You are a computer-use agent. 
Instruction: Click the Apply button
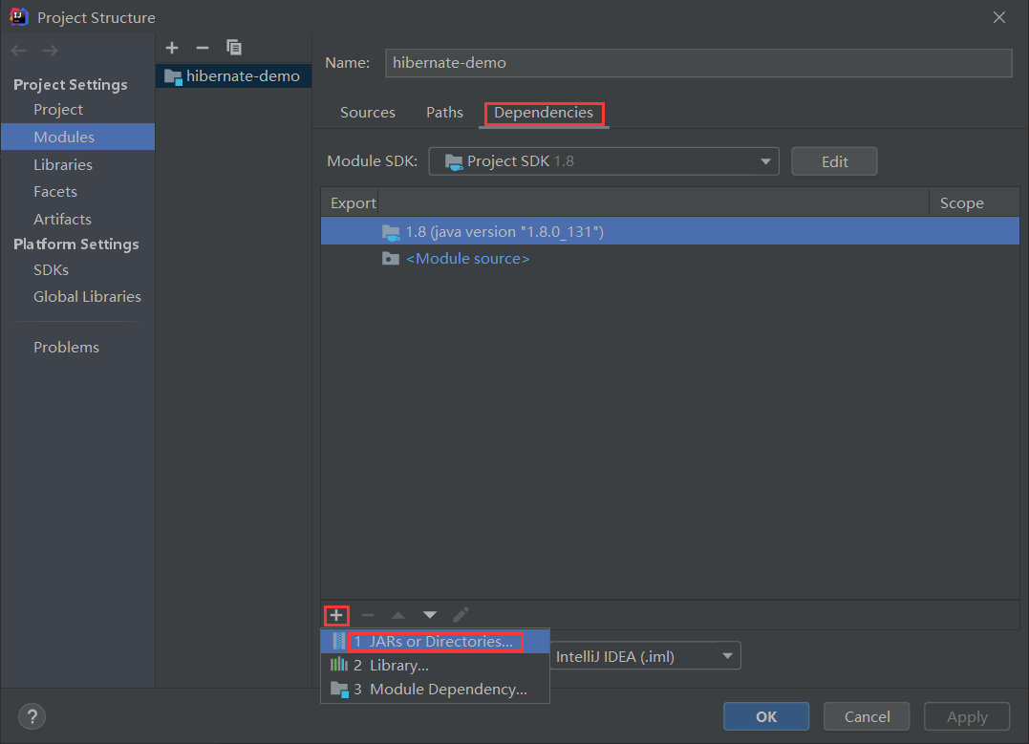click(967, 716)
